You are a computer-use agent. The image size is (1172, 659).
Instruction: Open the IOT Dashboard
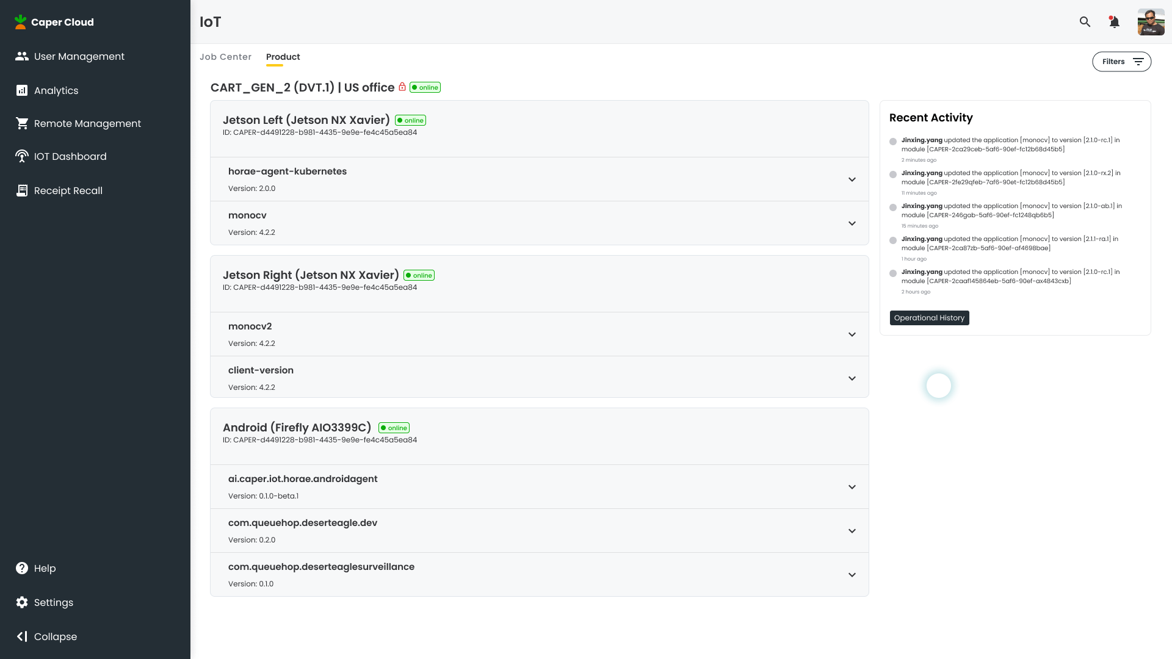tap(70, 156)
